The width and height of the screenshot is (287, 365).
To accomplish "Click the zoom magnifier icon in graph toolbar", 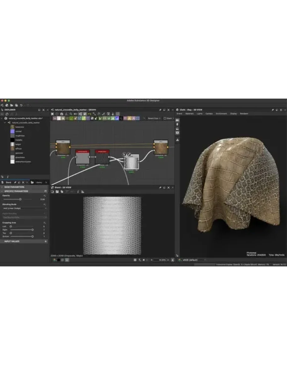I will tap(71, 114).
